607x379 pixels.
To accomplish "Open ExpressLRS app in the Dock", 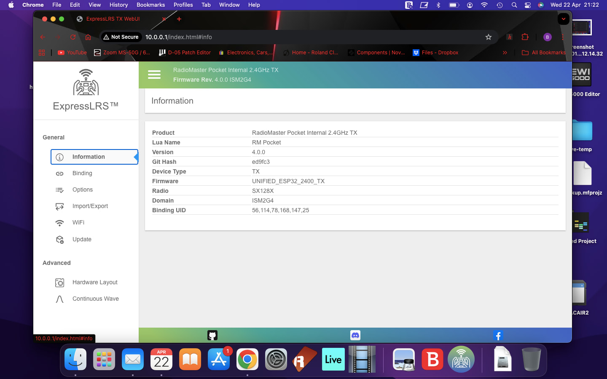I will click(x=461, y=360).
